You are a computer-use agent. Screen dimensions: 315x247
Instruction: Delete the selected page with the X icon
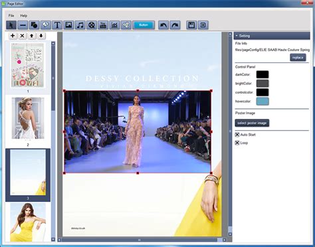(22, 36)
